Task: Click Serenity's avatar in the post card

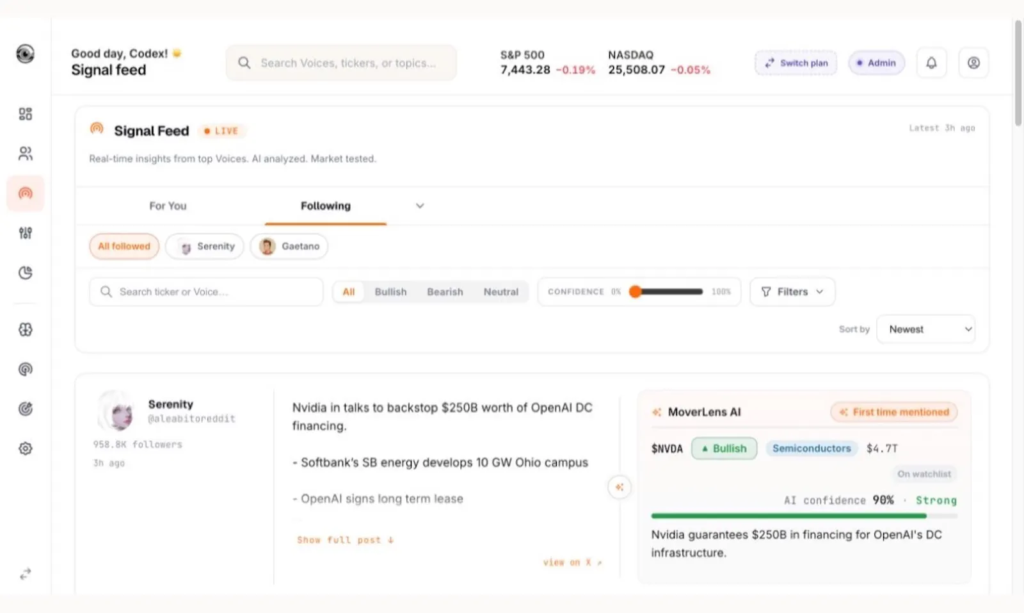Action: 116,411
